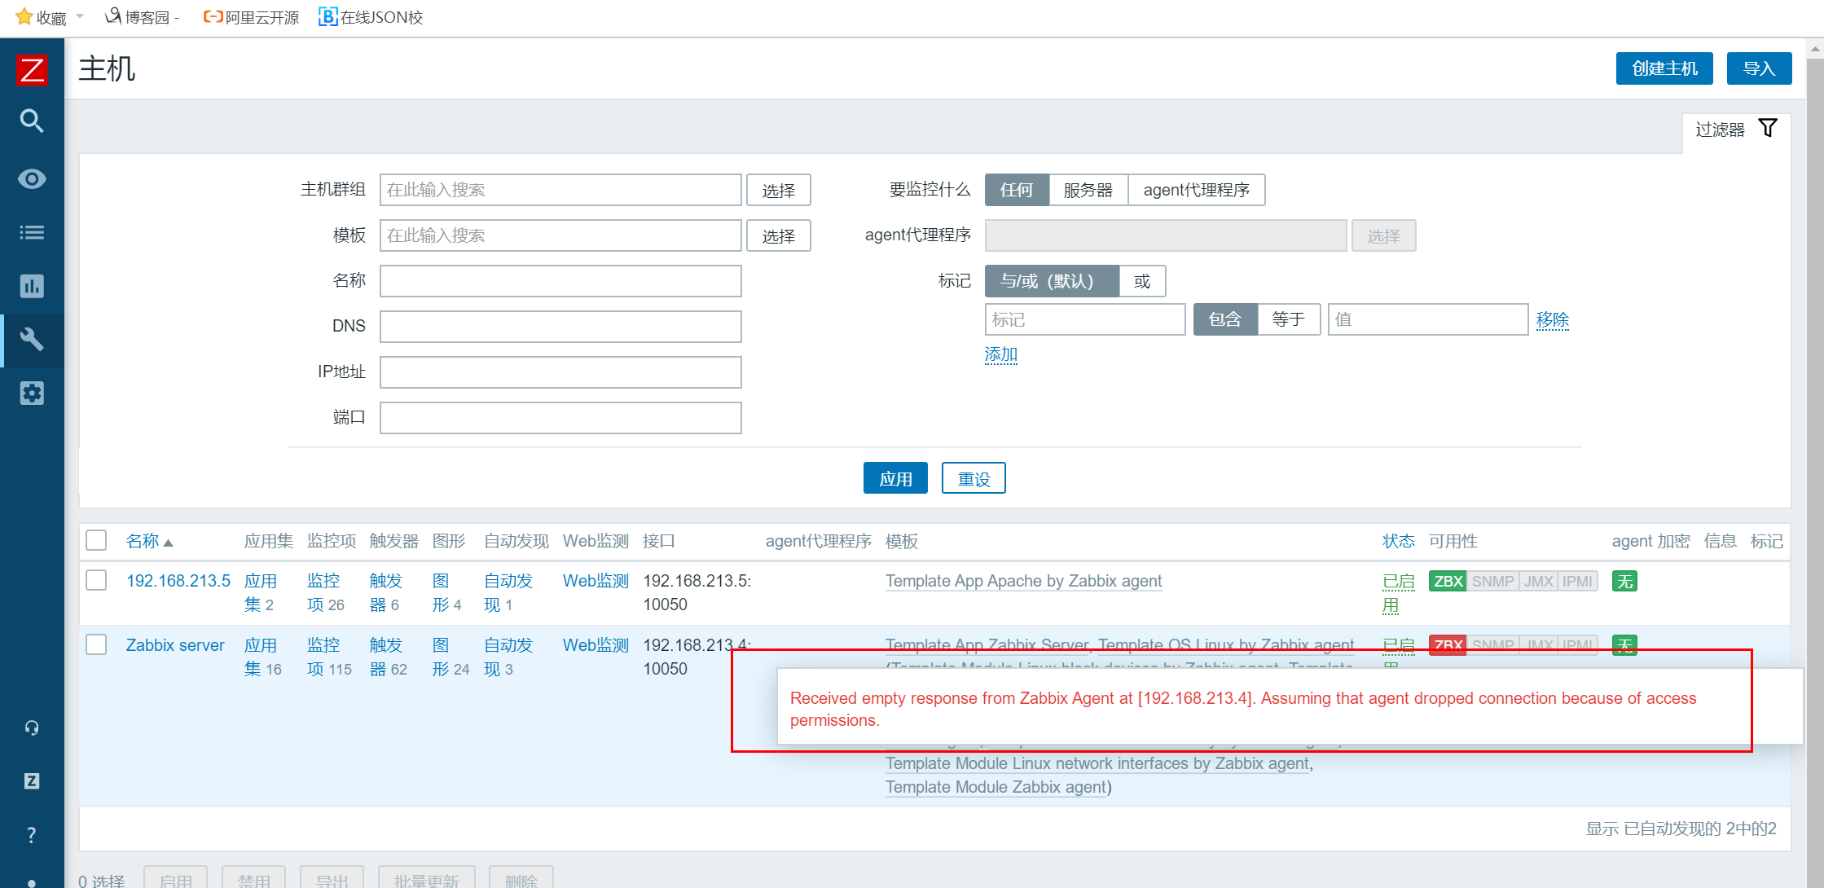
Task: Toggle the filter funnel icon
Action: coord(1768,129)
